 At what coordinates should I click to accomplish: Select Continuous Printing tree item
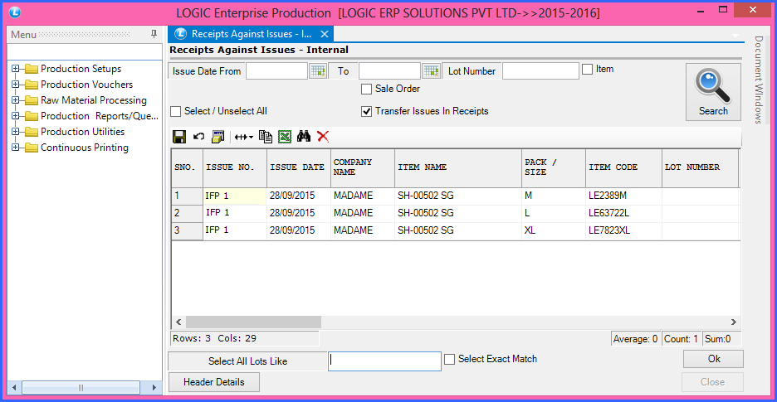point(84,148)
